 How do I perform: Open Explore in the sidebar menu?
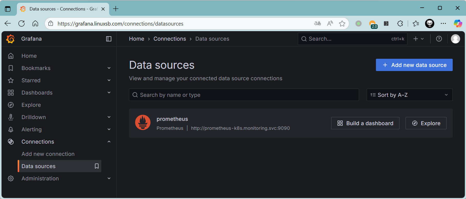pos(31,105)
